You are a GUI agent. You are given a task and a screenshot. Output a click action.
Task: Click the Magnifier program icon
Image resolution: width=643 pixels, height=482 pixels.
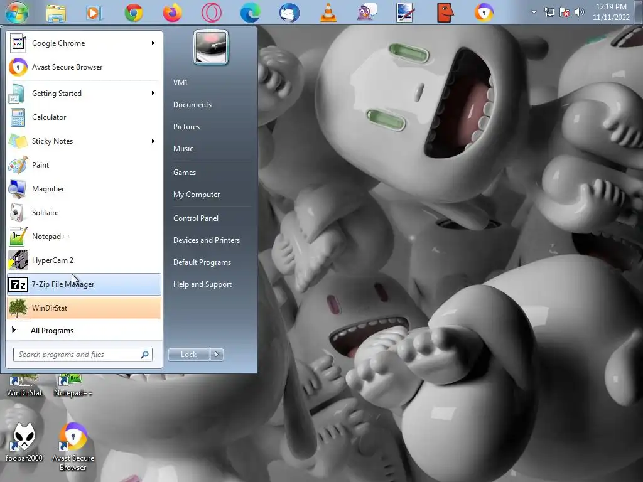[18, 189]
